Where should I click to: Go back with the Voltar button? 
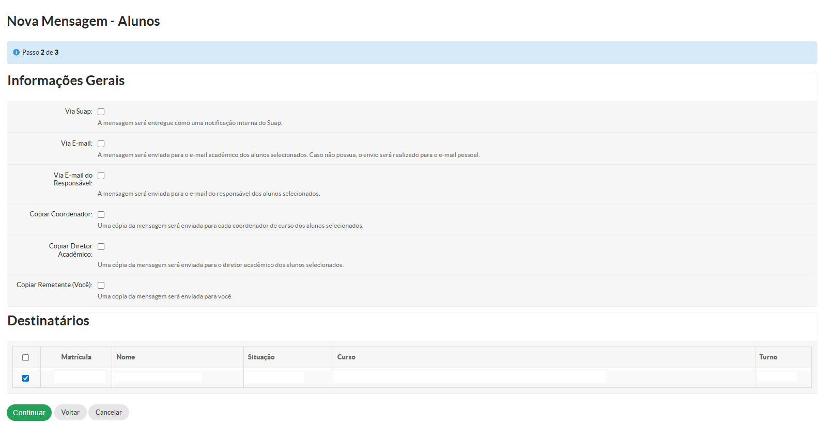tap(70, 412)
